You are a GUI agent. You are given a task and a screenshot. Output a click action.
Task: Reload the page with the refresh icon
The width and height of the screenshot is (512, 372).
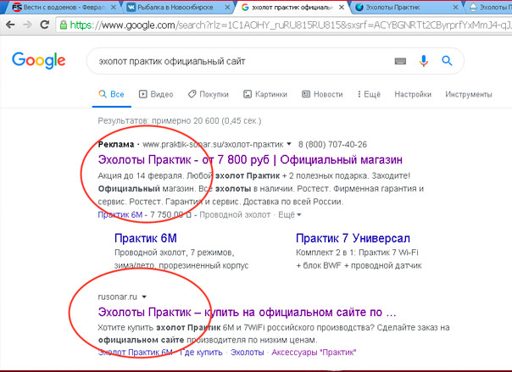point(44,25)
